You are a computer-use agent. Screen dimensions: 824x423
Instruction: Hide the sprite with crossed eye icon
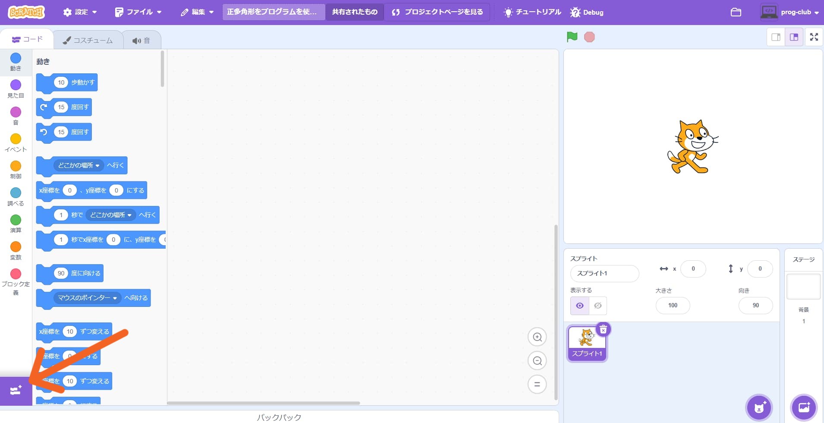point(598,306)
